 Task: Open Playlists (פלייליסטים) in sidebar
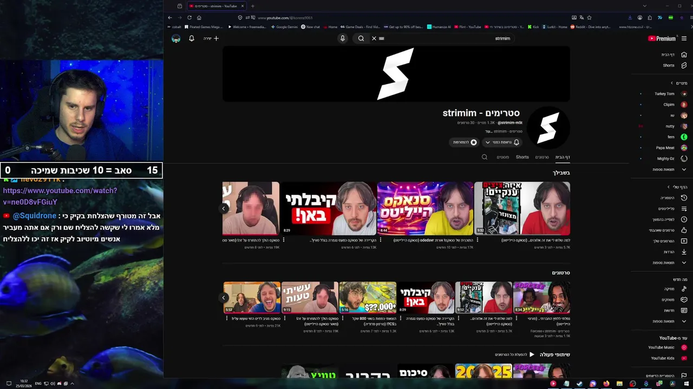pyautogui.click(x=671, y=209)
